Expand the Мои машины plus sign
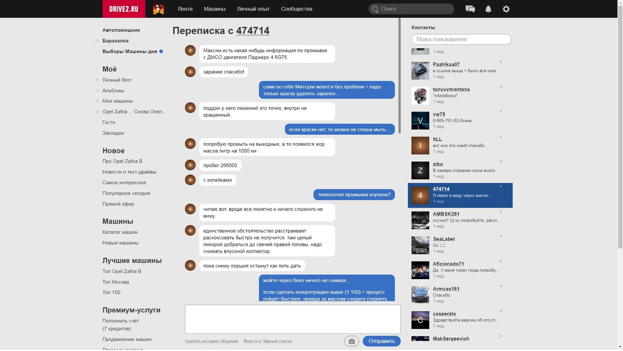Viewport: 623px width, 351px height. click(97, 101)
